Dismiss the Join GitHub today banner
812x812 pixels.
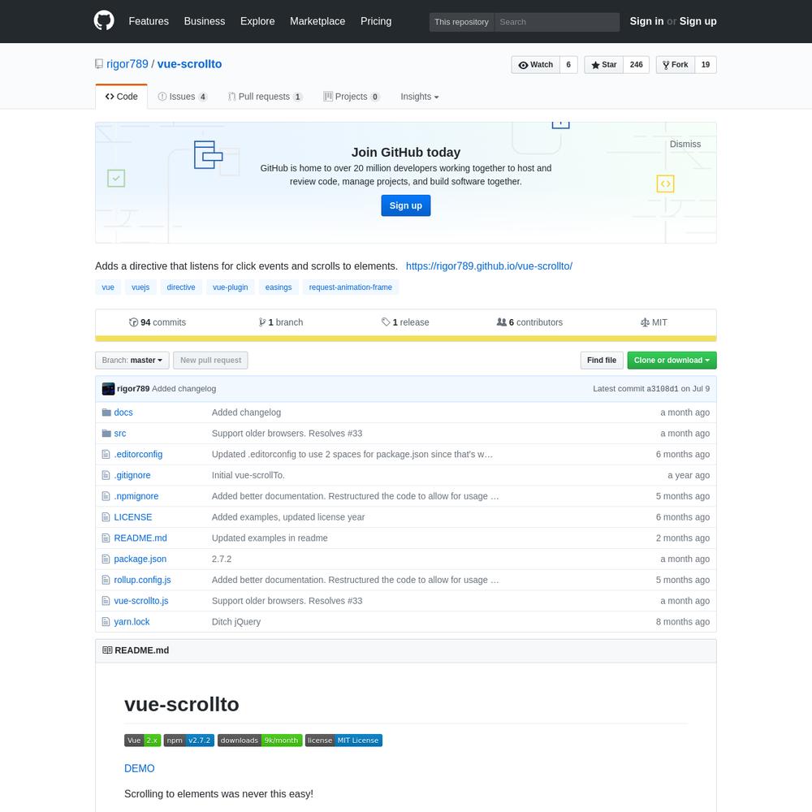pos(685,144)
